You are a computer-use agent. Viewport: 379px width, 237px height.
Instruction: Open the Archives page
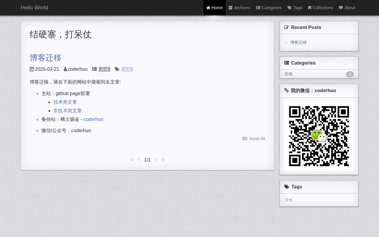[239, 8]
